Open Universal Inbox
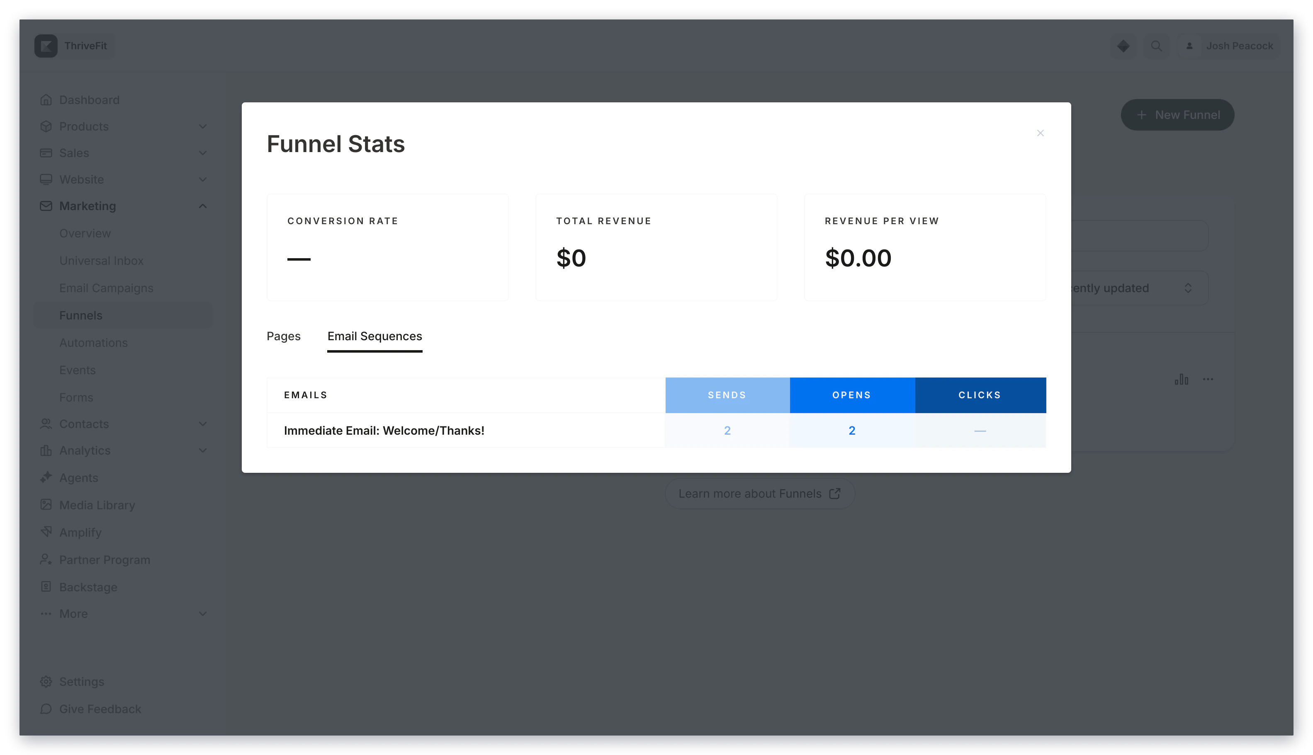1313x755 pixels. pyautogui.click(x=101, y=260)
